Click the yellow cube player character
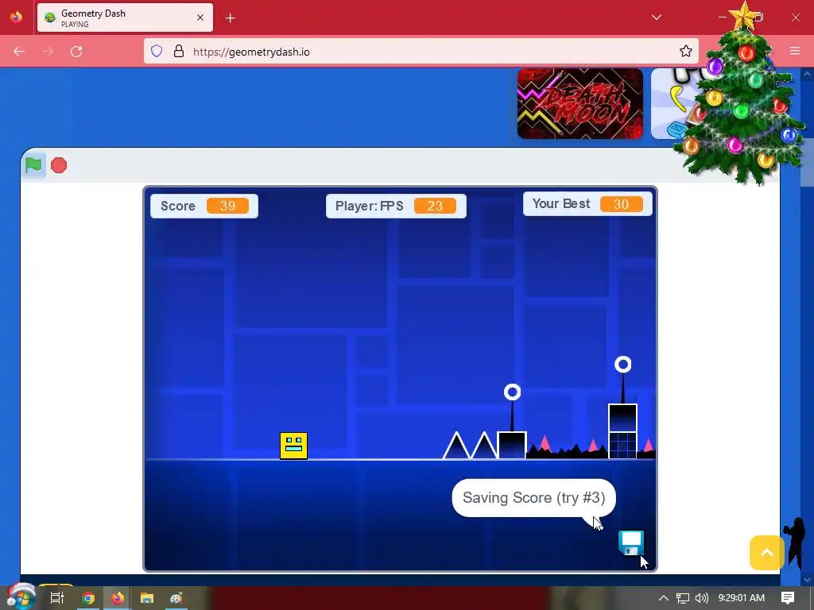This screenshot has width=814, height=610. [x=294, y=446]
